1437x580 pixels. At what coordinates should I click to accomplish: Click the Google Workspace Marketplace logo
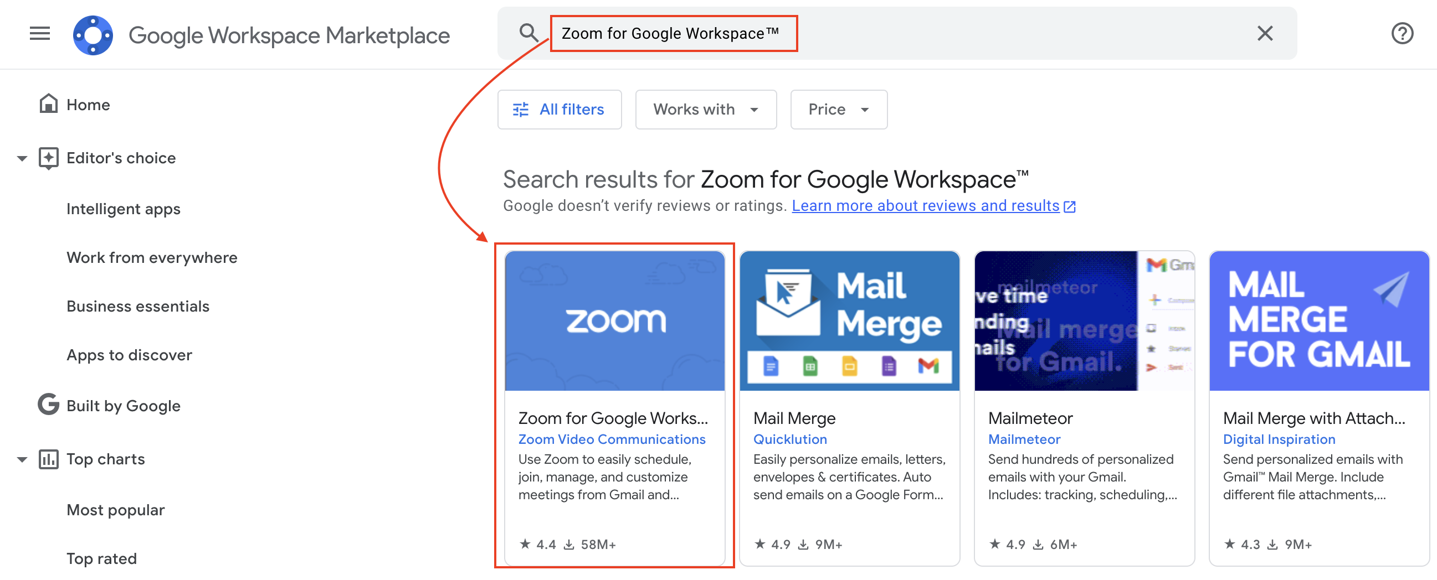click(x=93, y=34)
